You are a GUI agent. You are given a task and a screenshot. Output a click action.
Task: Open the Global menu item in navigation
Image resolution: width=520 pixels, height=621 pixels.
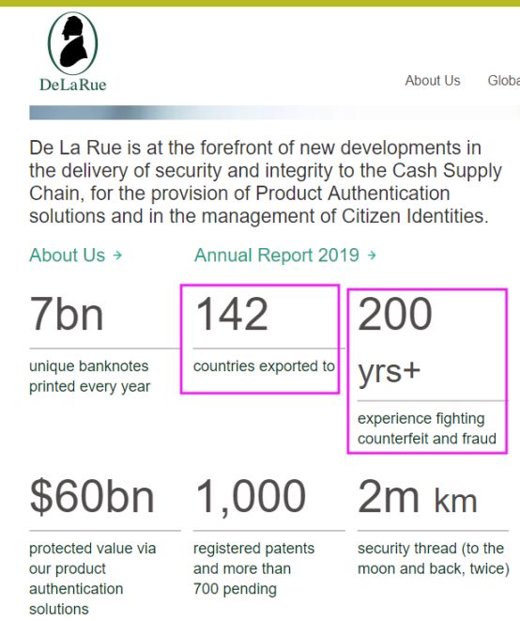click(504, 81)
